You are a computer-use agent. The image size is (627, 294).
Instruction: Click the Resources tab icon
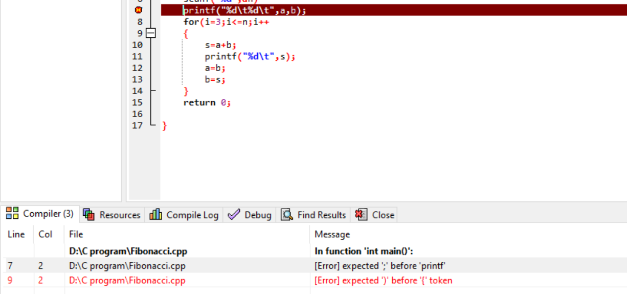click(x=89, y=215)
